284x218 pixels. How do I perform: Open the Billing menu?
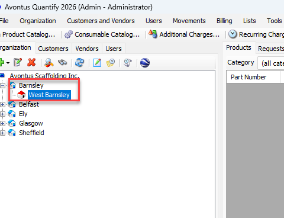pos(224,21)
